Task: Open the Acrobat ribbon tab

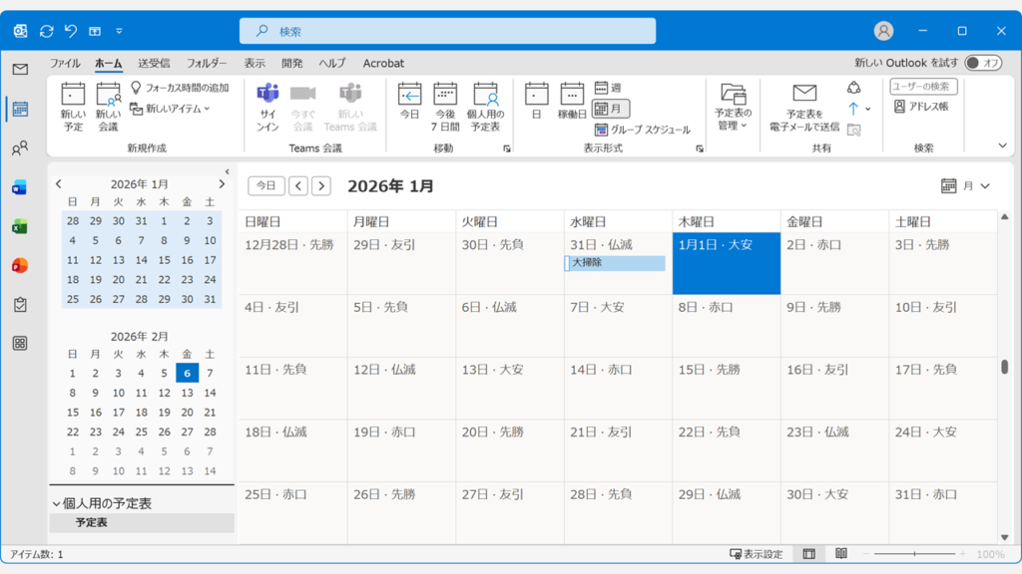Action: [383, 63]
